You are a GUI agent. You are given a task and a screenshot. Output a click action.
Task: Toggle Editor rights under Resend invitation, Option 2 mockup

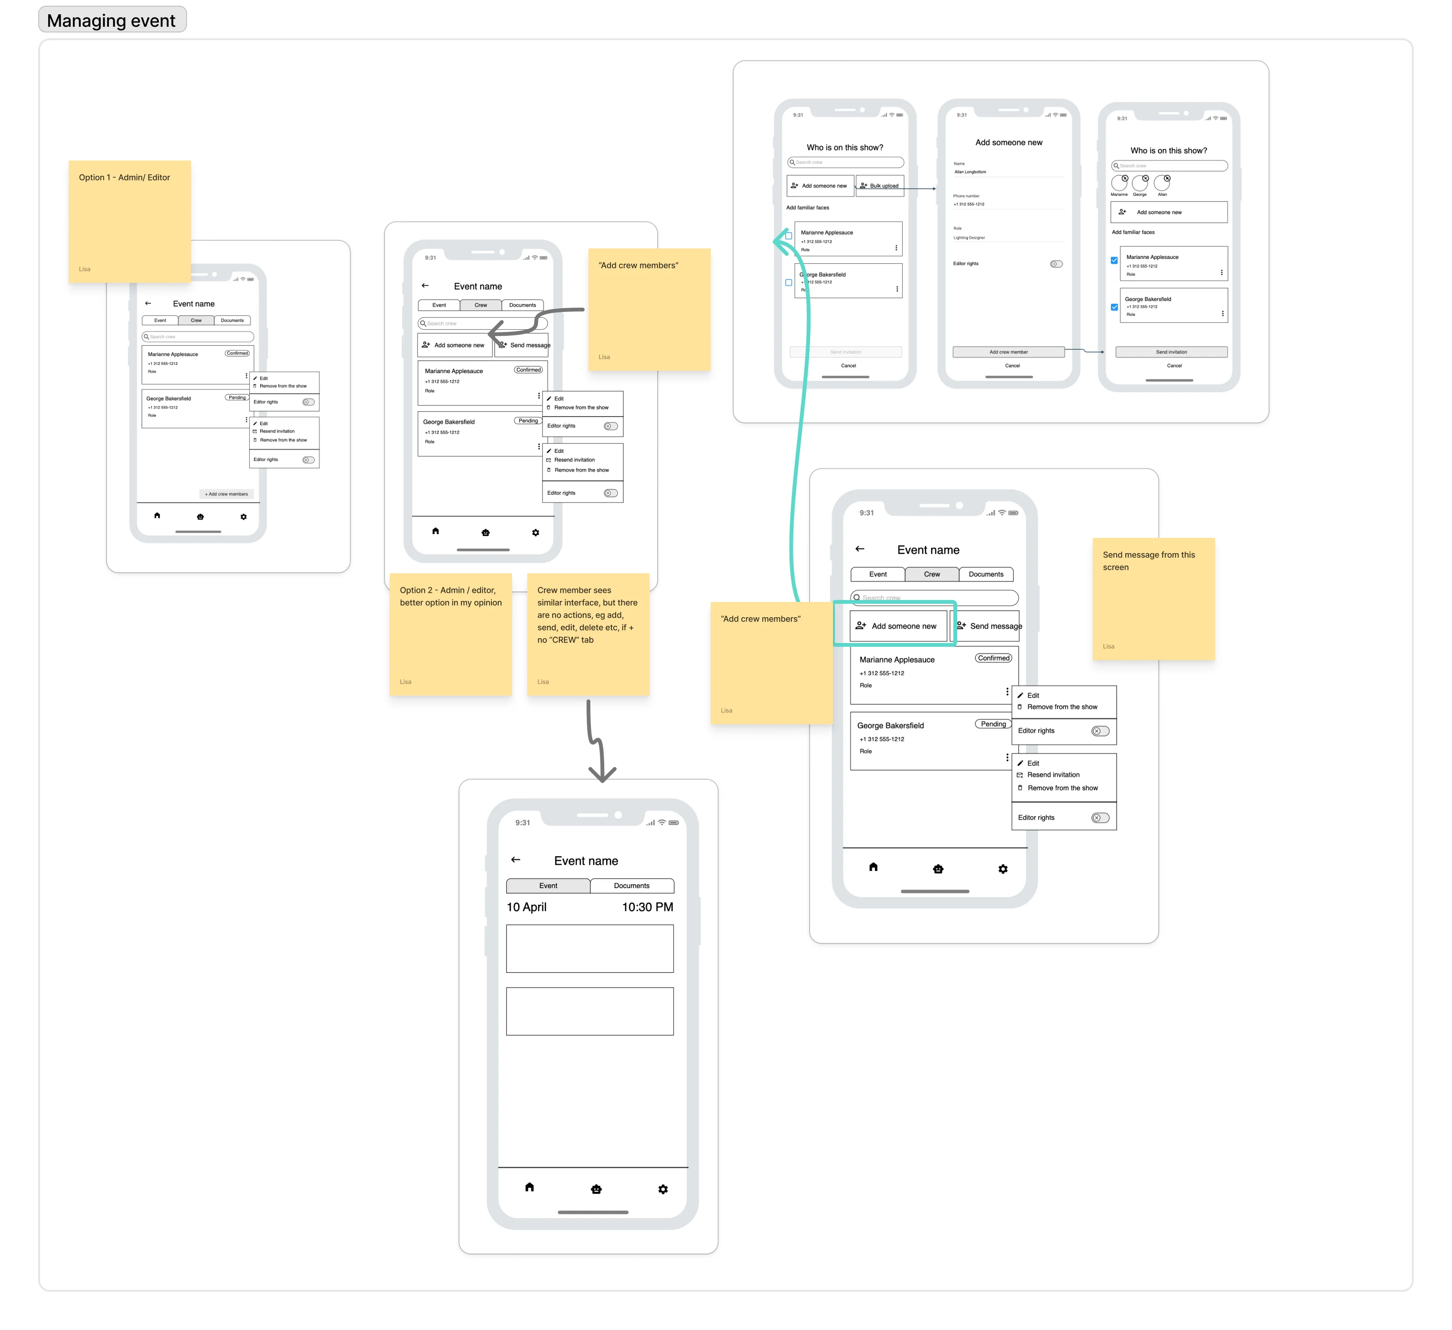(x=611, y=493)
